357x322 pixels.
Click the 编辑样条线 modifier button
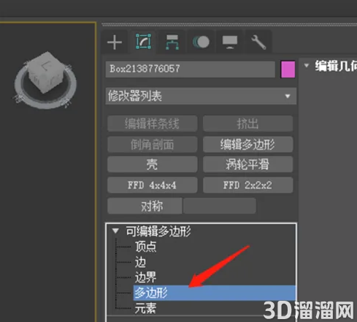pos(152,124)
